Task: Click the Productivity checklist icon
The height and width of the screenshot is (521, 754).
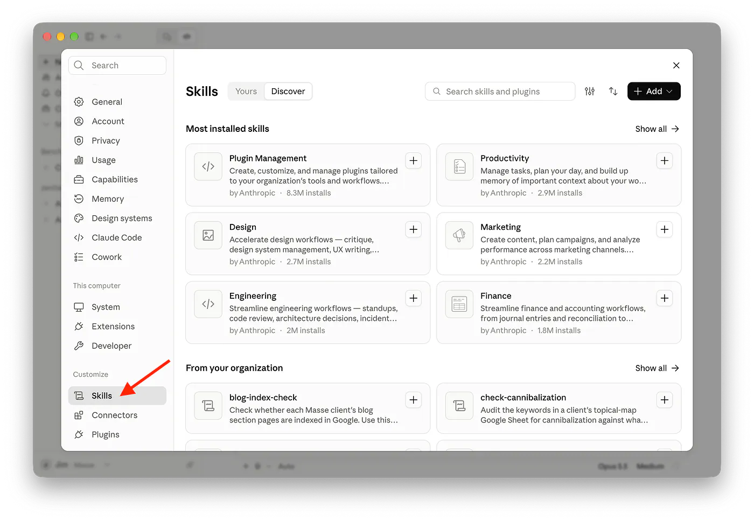Action: [459, 167]
